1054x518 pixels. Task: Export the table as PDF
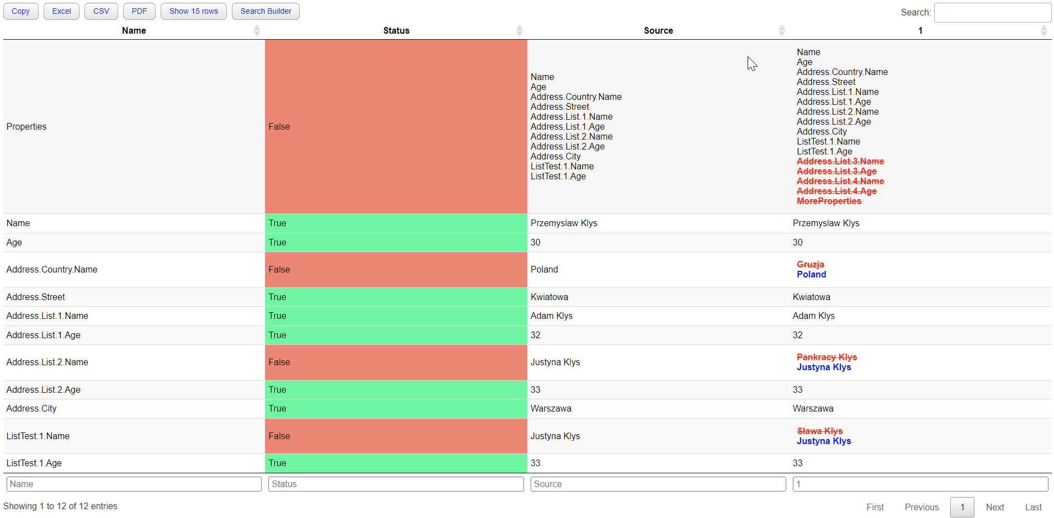139,12
